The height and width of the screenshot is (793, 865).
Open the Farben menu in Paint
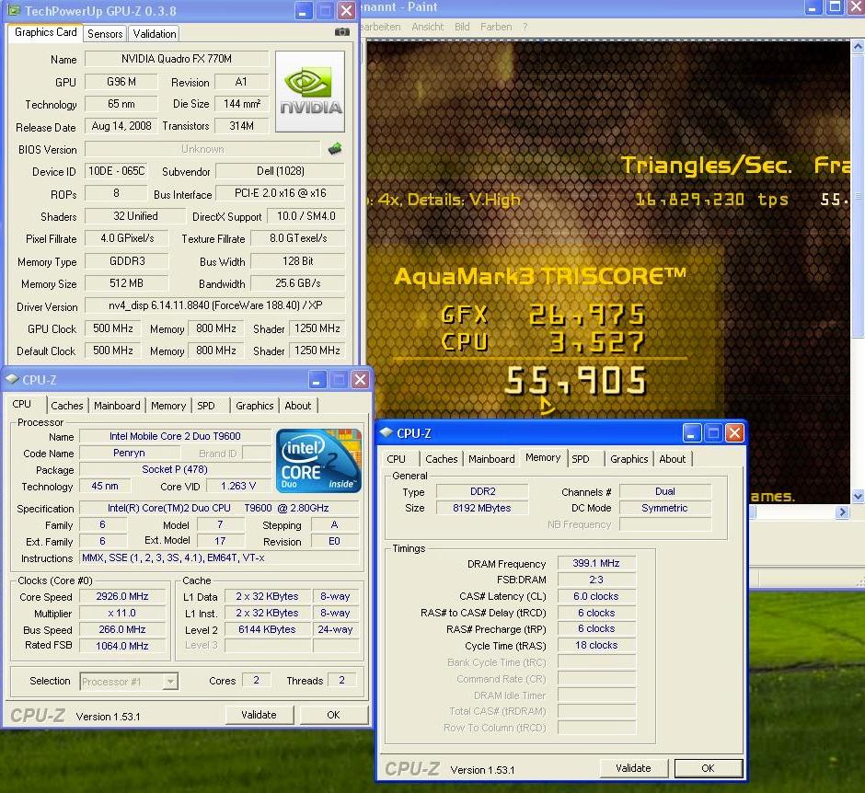496,27
